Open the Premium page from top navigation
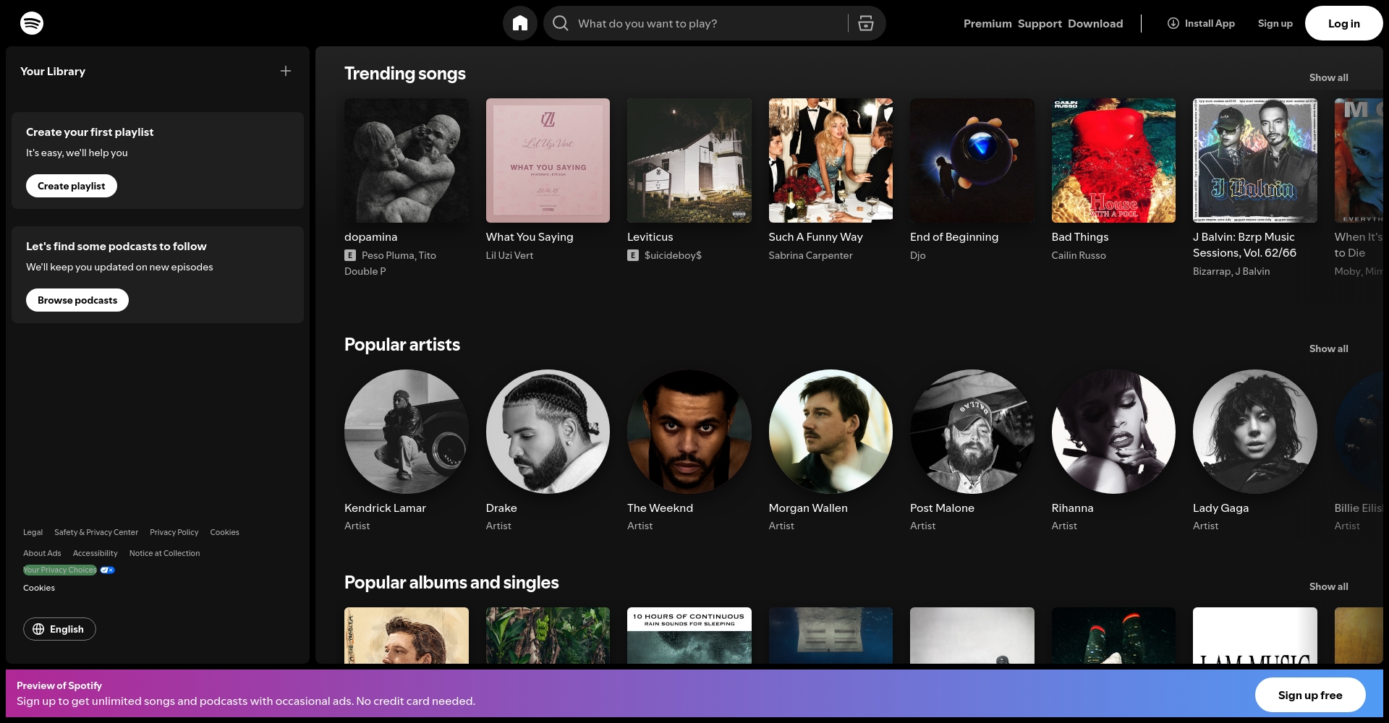The width and height of the screenshot is (1389, 723). pos(988,22)
